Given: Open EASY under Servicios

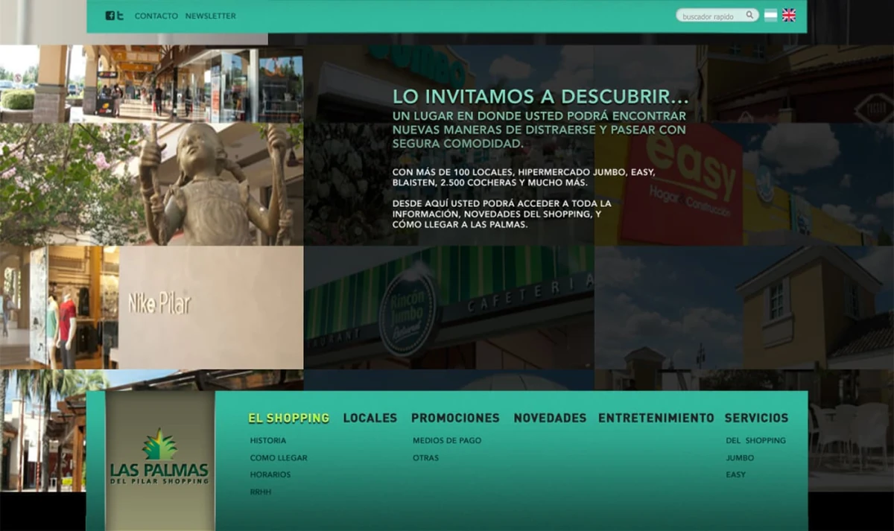Looking at the screenshot, I should [x=736, y=474].
